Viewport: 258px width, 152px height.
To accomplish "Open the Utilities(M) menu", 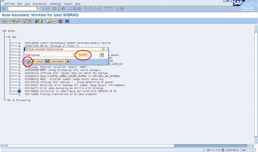I will point(55,4).
